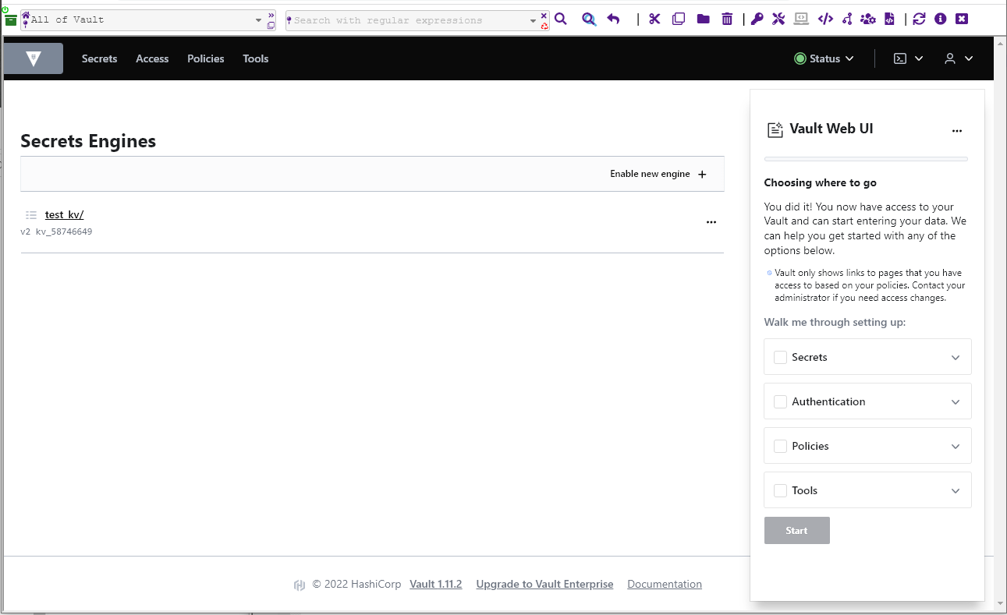Image resolution: width=1007 pixels, height=615 pixels.
Task: Click the guide progress bar
Action: click(866, 159)
